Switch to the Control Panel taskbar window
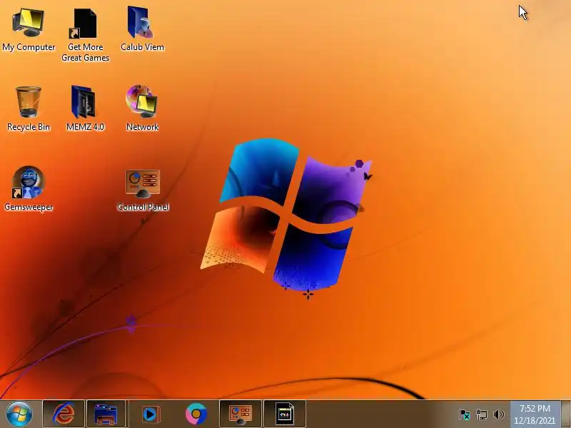Viewport: 571px width, 428px height. pos(241,414)
